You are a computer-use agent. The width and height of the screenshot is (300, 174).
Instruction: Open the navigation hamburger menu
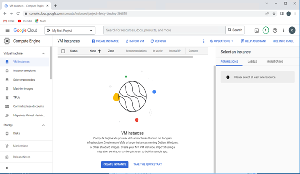tap(8, 30)
